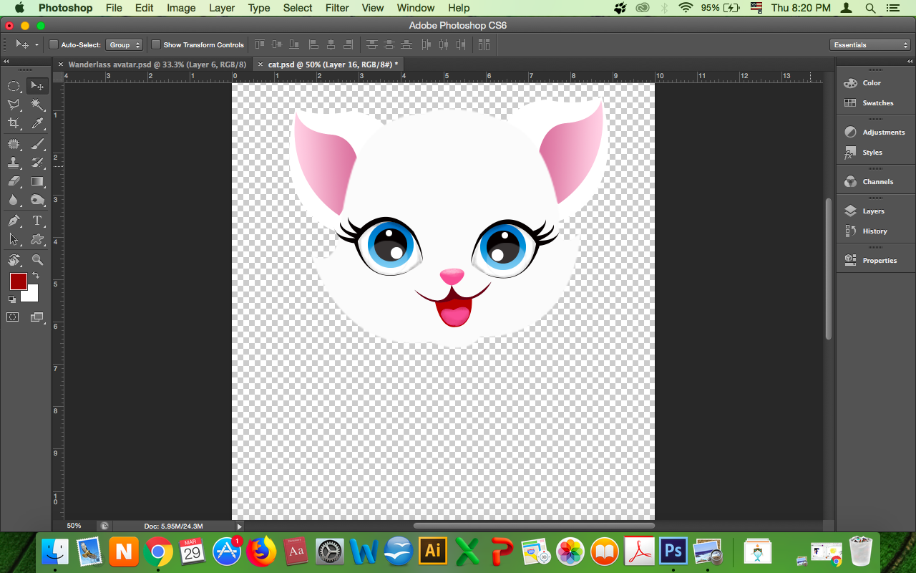Select the Blur tool
The width and height of the screenshot is (916, 573).
14,201
